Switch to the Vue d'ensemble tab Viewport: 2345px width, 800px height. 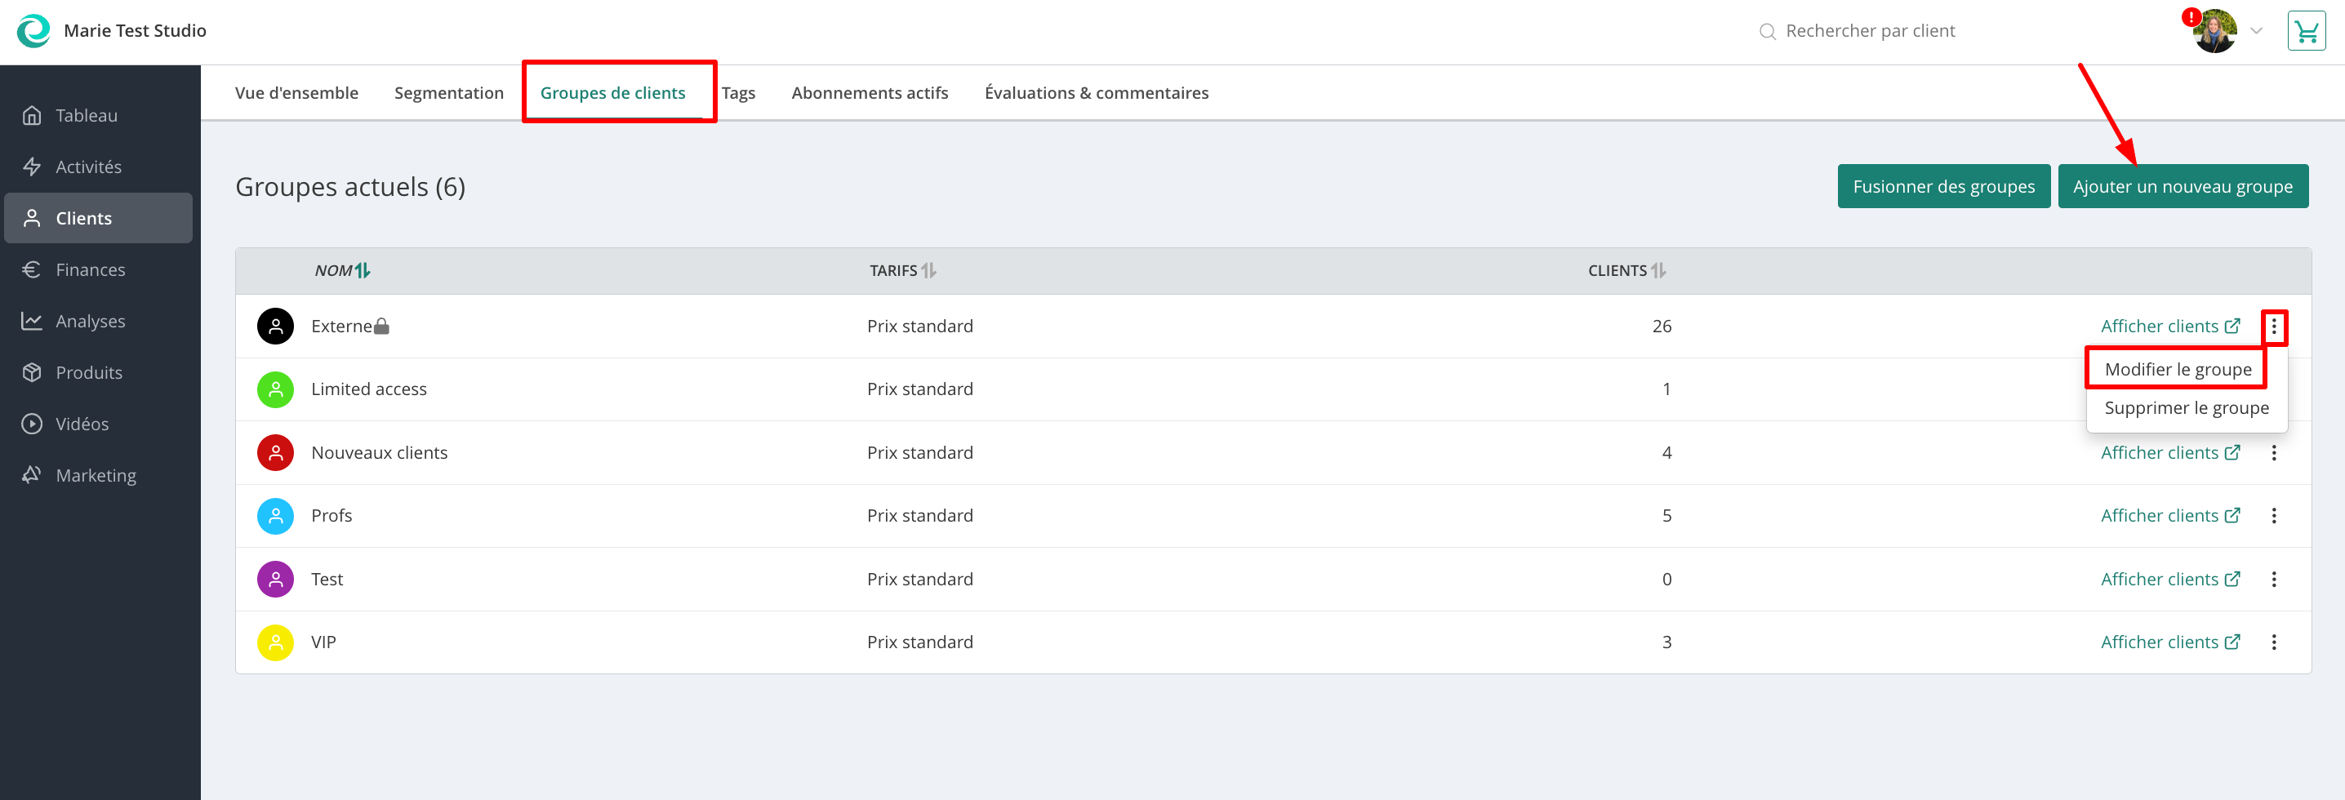[296, 93]
